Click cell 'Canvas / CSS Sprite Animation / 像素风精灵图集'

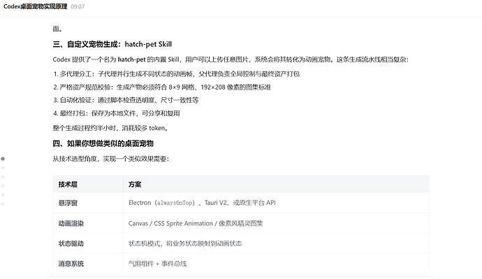pos(196,223)
